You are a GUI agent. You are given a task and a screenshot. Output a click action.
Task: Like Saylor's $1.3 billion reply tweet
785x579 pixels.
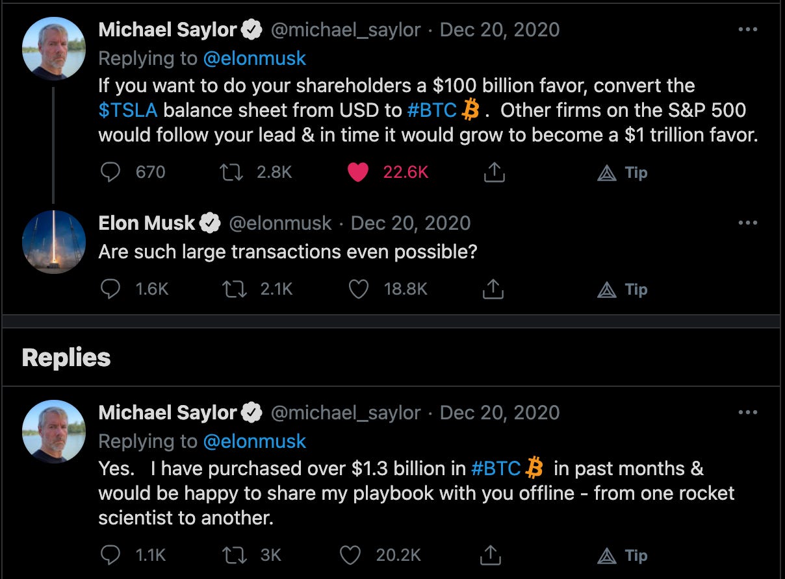pos(350,555)
